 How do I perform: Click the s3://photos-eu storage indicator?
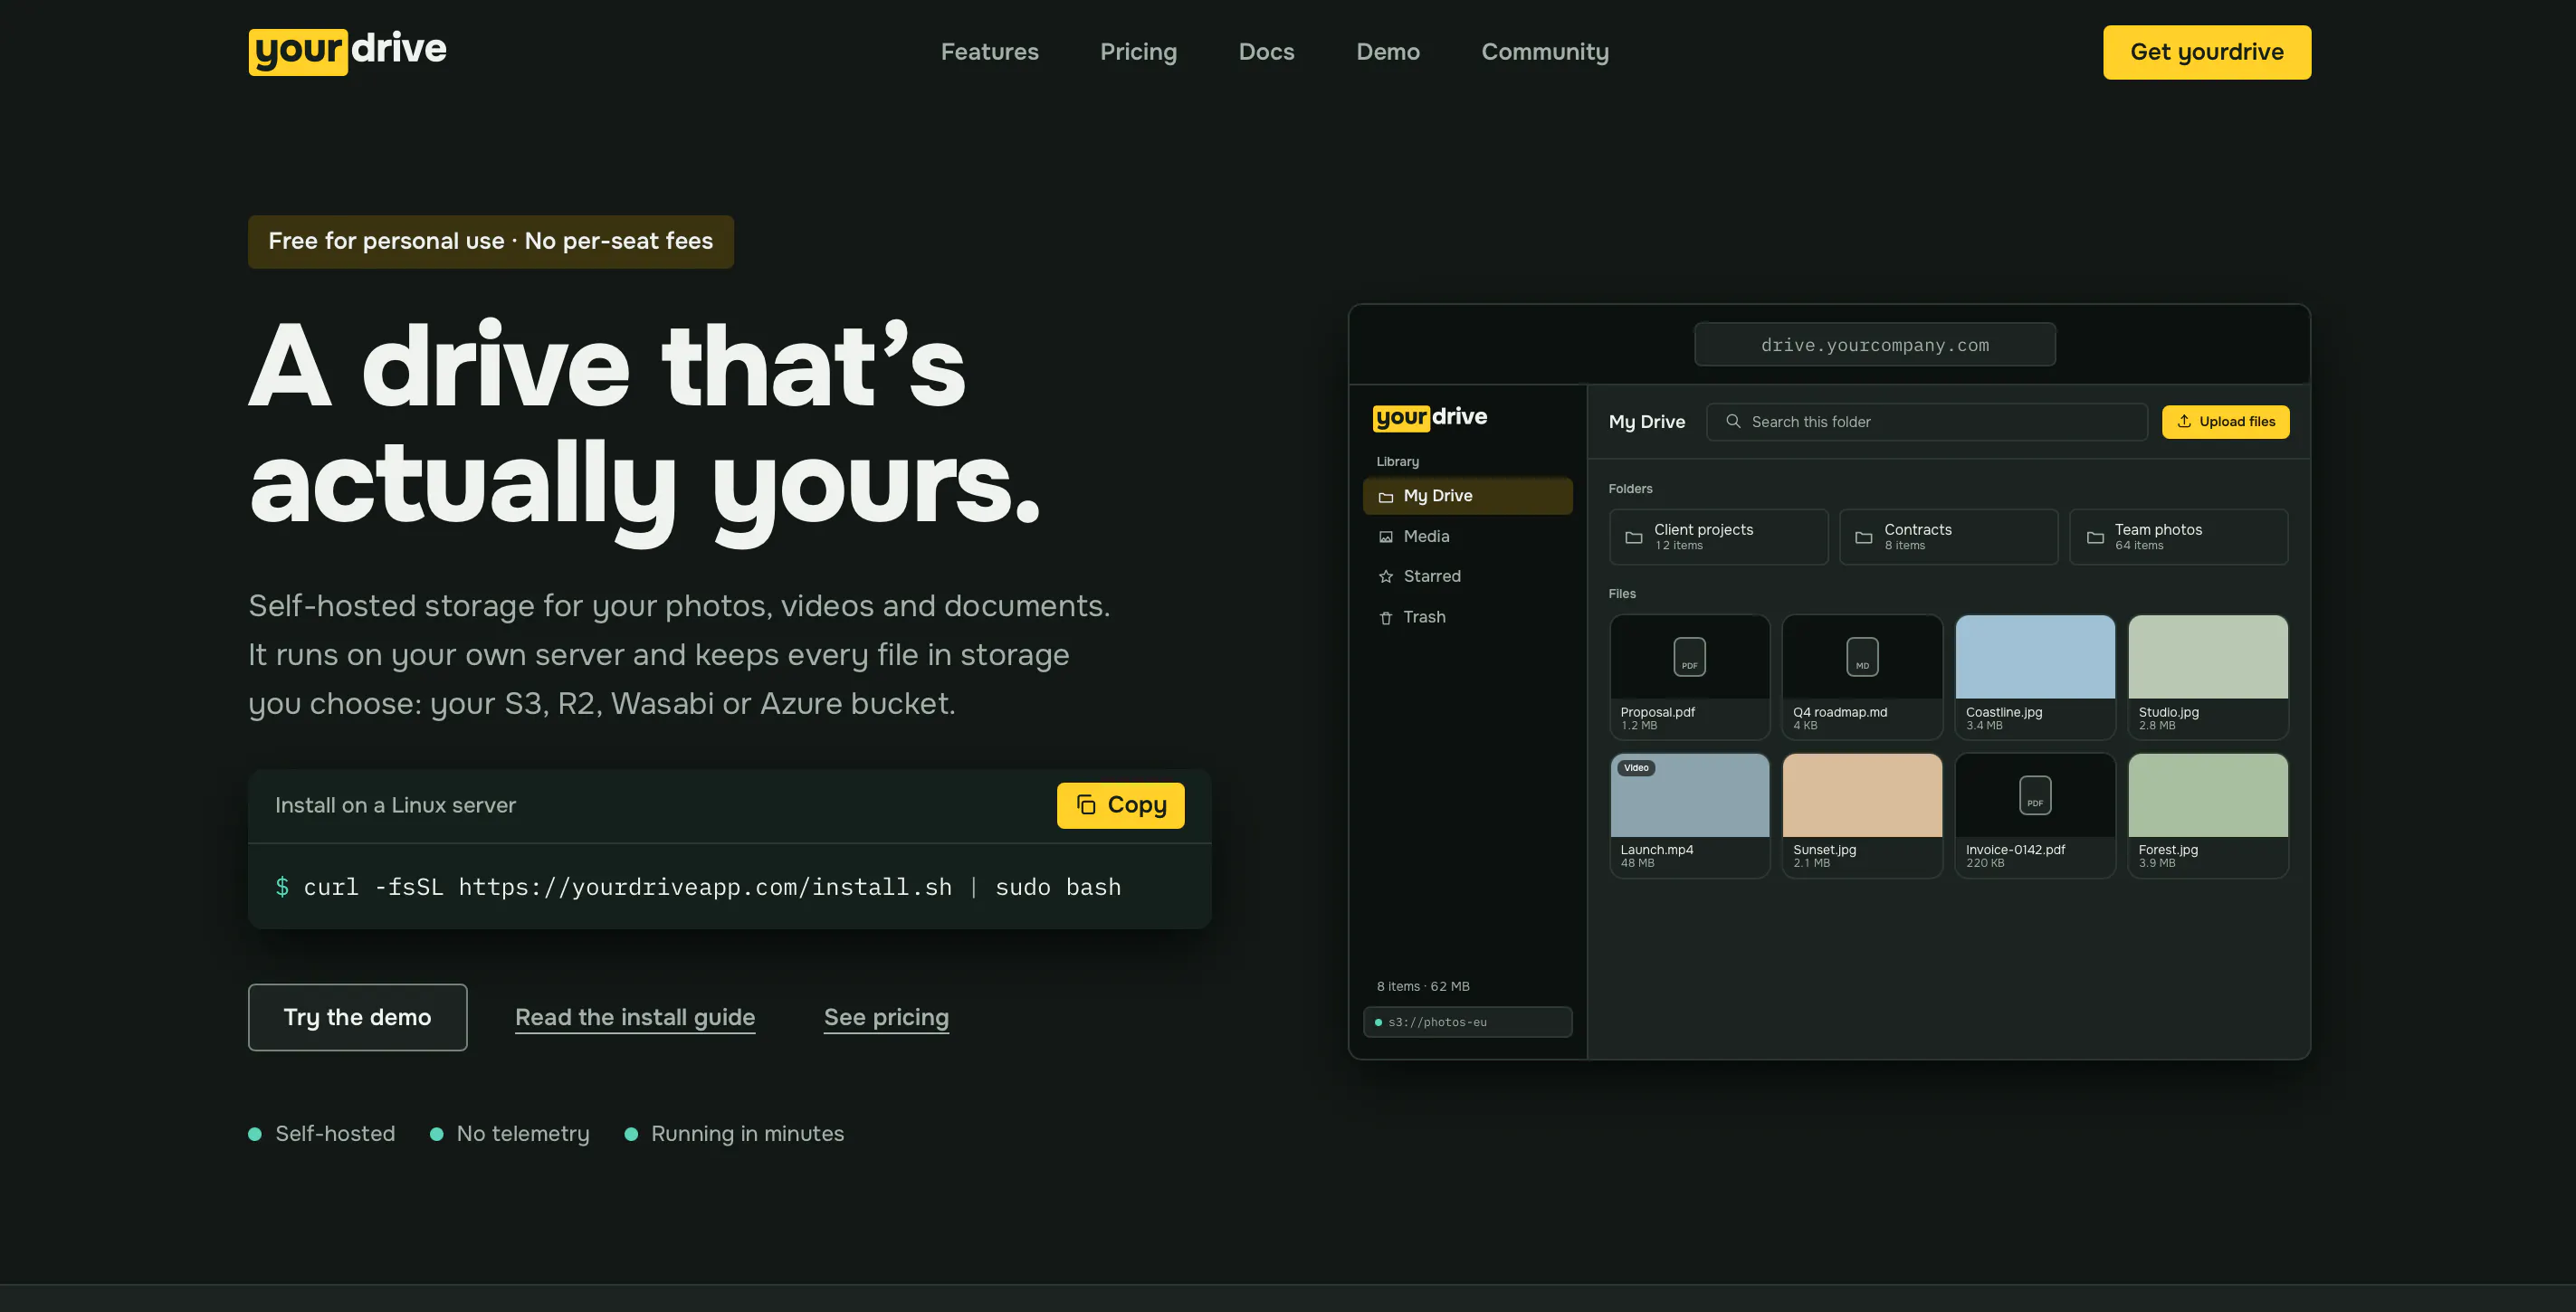(x=1467, y=1022)
